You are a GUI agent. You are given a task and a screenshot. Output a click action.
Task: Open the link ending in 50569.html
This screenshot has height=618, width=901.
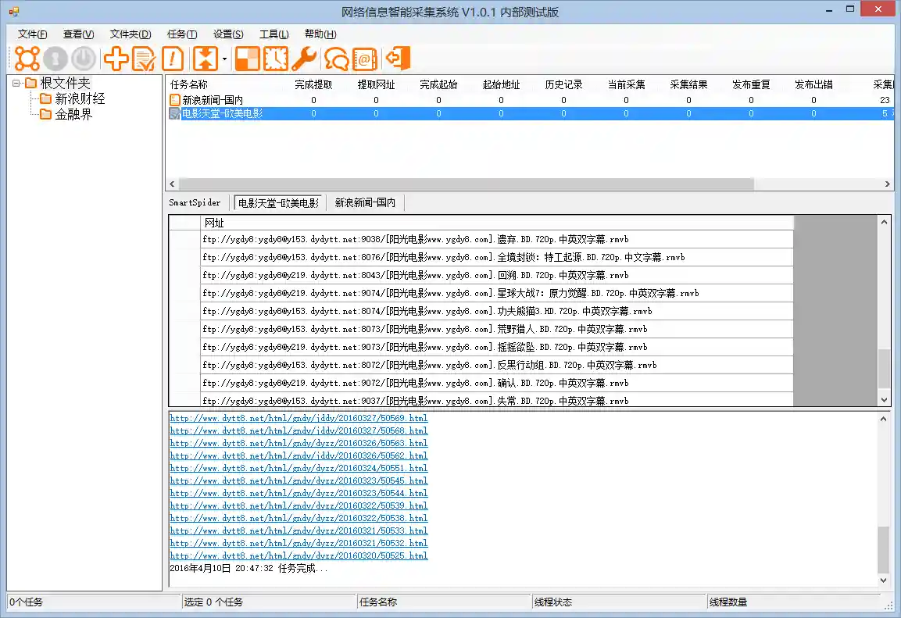[x=299, y=418]
